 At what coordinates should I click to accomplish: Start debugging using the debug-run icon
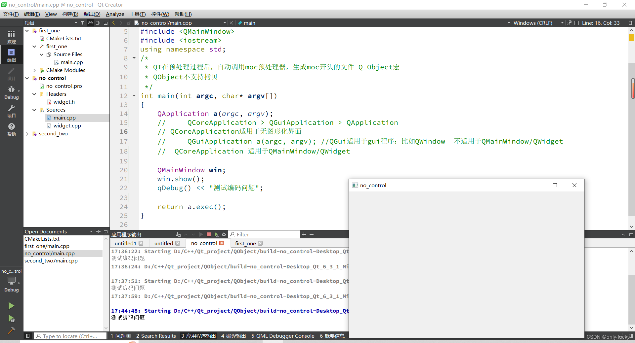(12, 319)
